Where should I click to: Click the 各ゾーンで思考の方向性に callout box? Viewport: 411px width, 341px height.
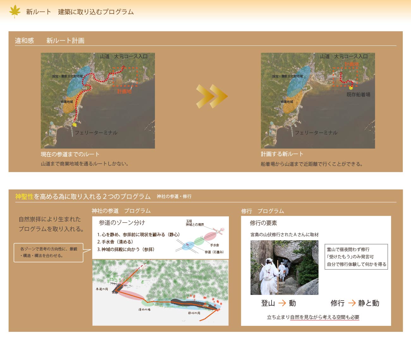[x=48, y=252]
